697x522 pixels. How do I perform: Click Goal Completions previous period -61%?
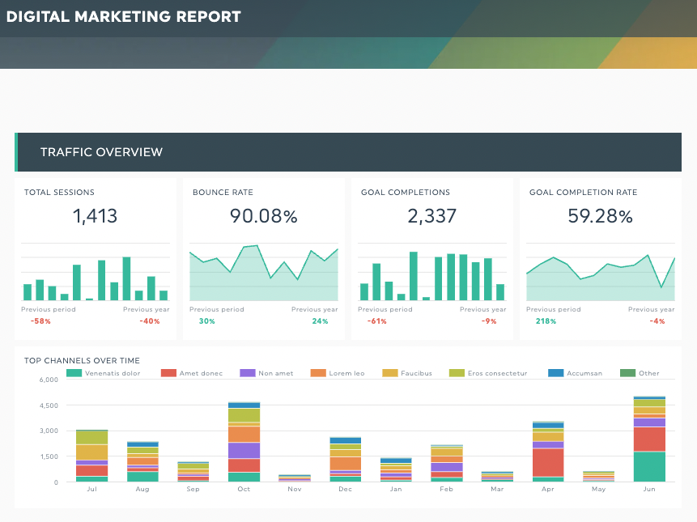[377, 321]
